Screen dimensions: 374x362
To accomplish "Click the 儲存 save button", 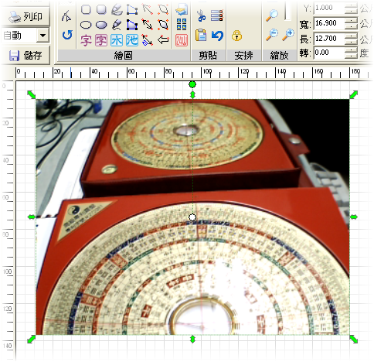I will click(25, 55).
